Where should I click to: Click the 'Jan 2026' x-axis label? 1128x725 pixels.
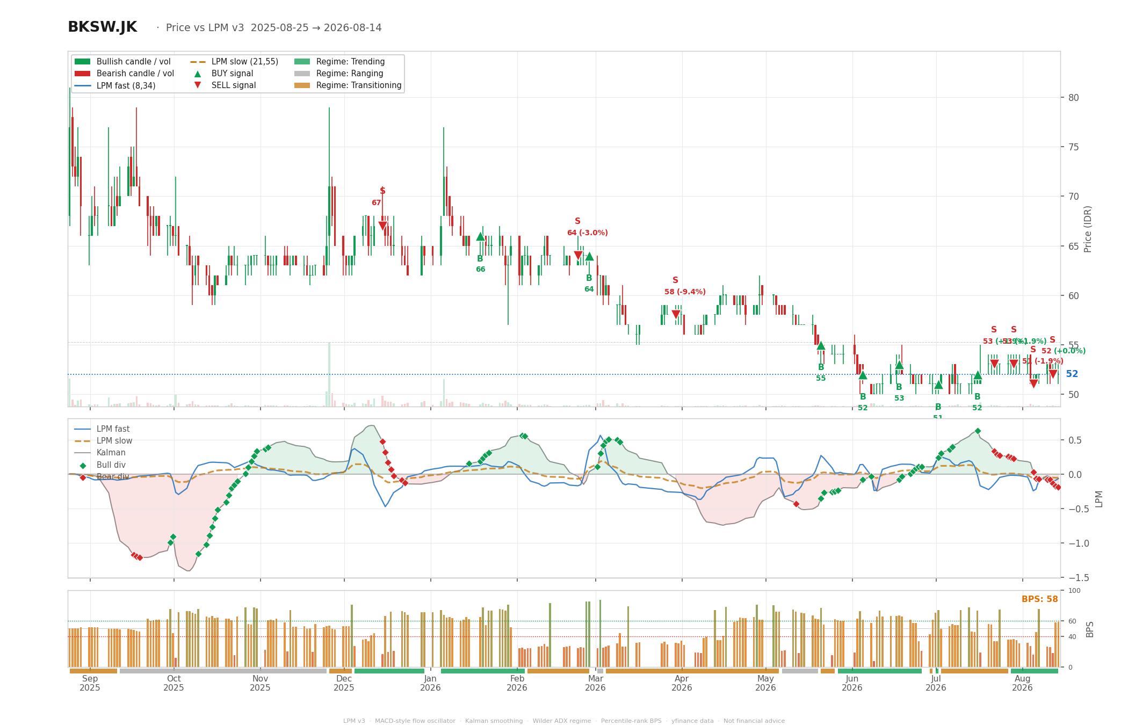tap(430, 683)
